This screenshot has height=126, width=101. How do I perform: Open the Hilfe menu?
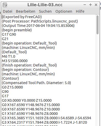point(80,11)
